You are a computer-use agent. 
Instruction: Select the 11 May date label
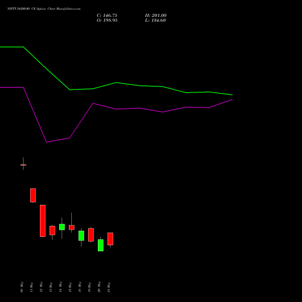point(31,287)
